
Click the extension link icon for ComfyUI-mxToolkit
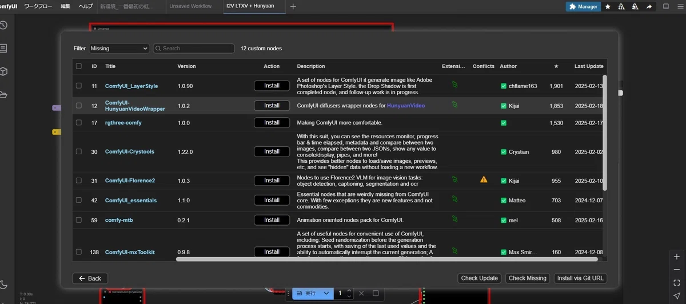pos(454,251)
